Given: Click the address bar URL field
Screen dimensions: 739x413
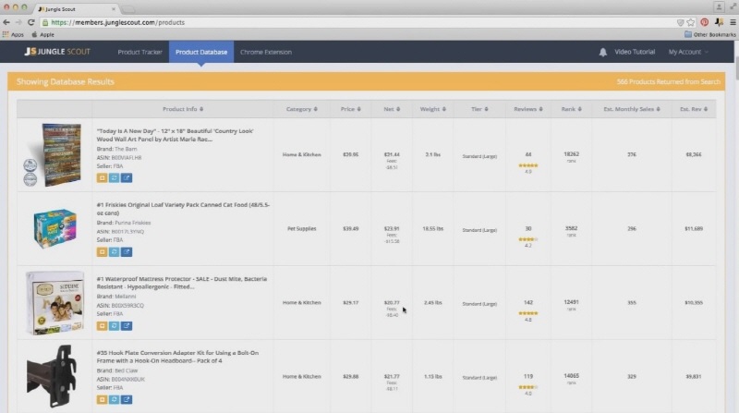Looking at the screenshot, I should tap(358, 22).
